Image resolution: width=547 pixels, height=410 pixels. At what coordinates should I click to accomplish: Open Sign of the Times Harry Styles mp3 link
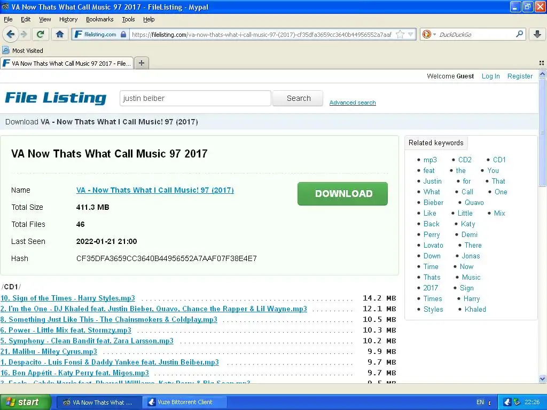pos(68,298)
